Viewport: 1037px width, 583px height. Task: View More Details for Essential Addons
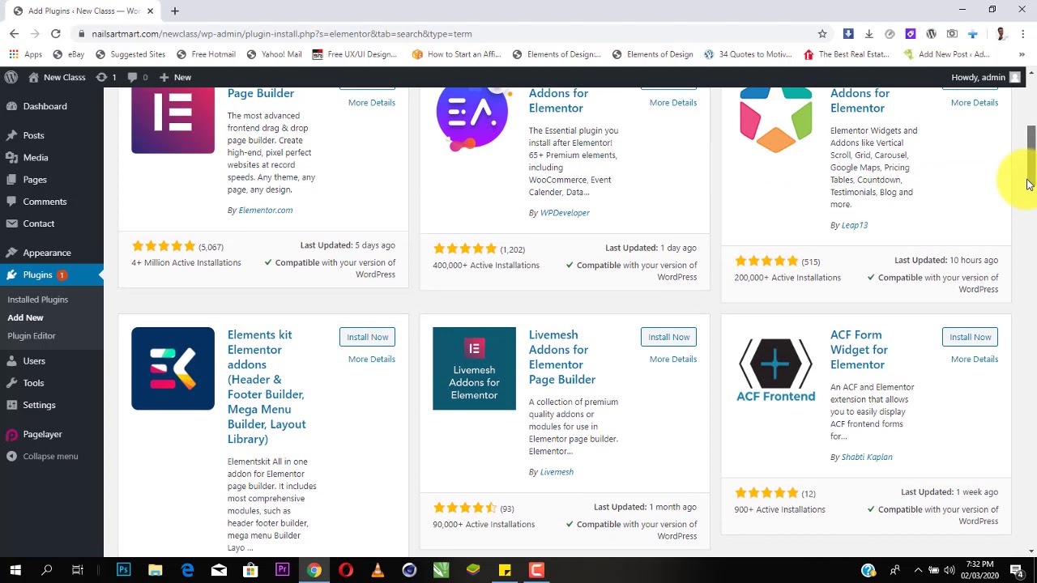click(673, 103)
